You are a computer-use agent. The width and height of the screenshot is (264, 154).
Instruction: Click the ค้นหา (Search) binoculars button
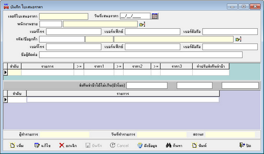point(174,145)
